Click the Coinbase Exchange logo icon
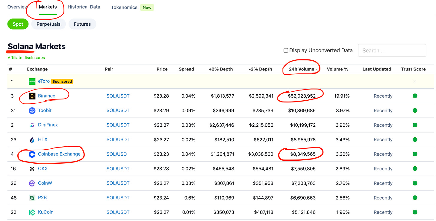 tap(32, 154)
